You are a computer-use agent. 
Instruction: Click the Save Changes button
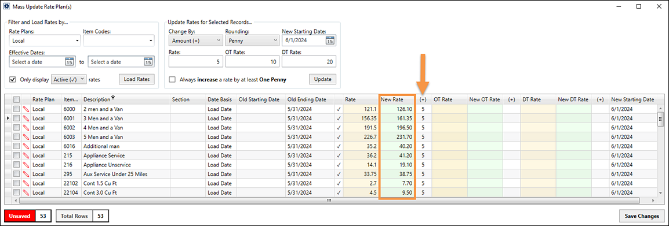[x=642, y=216]
